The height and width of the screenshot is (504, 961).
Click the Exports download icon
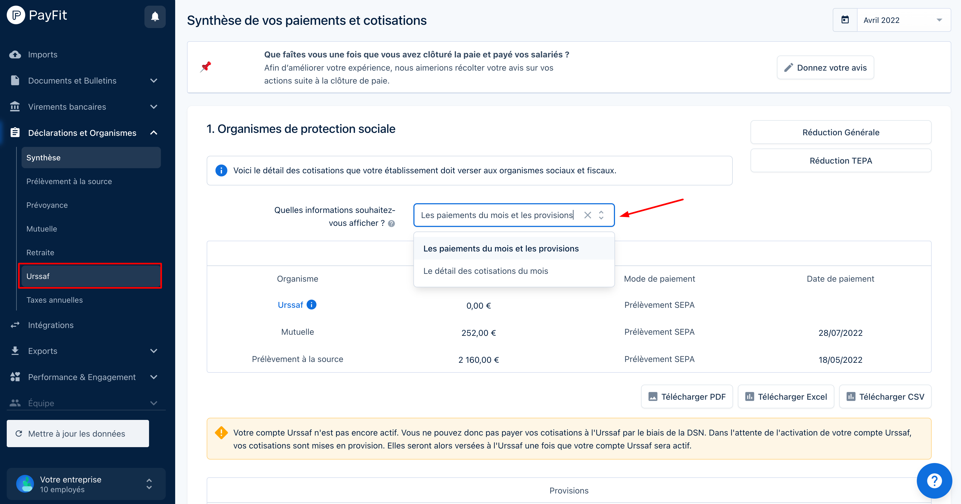tap(15, 351)
